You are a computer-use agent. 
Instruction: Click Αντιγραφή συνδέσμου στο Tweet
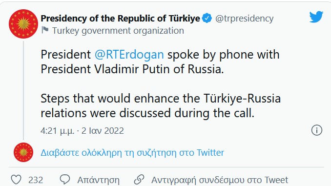tap(220, 180)
